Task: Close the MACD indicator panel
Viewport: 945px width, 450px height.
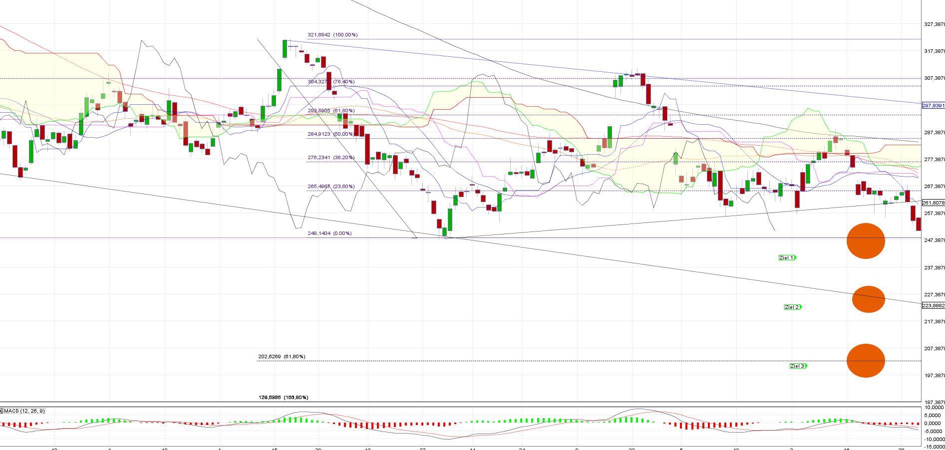Action: coord(1,411)
